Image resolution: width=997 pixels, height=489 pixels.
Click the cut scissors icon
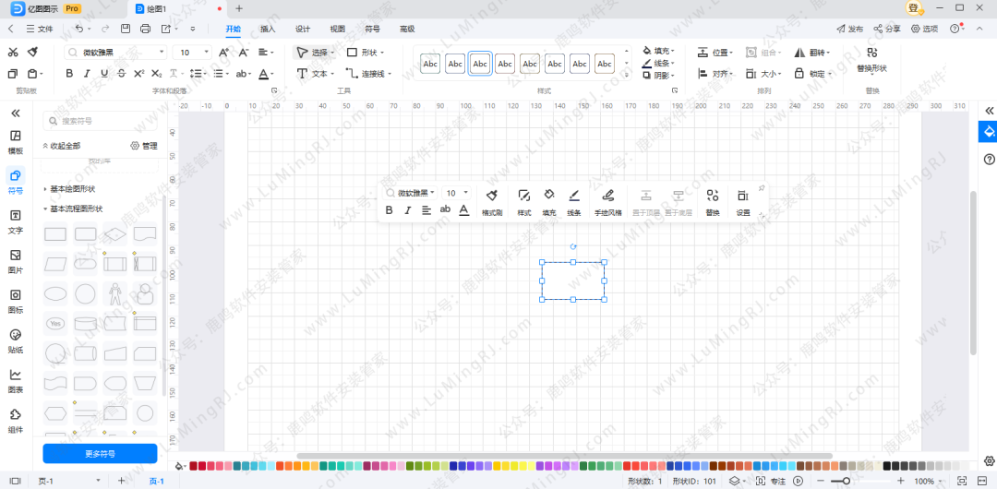pyautogui.click(x=13, y=53)
